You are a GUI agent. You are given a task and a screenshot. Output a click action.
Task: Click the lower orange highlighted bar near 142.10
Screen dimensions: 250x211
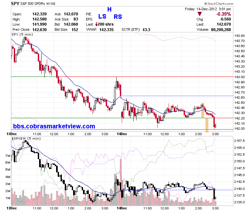207,125
